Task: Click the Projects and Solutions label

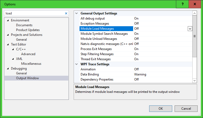Action: [27, 35]
